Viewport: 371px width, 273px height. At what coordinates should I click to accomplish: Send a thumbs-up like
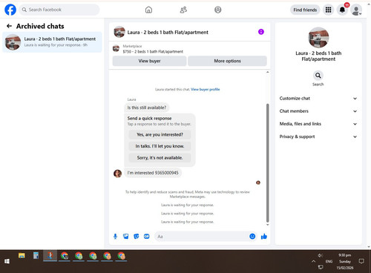pyautogui.click(x=264, y=237)
